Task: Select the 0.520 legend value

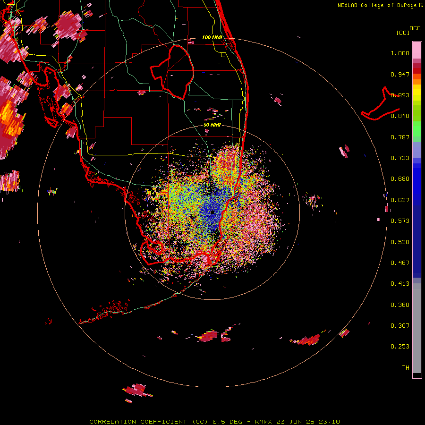Action: click(x=400, y=242)
